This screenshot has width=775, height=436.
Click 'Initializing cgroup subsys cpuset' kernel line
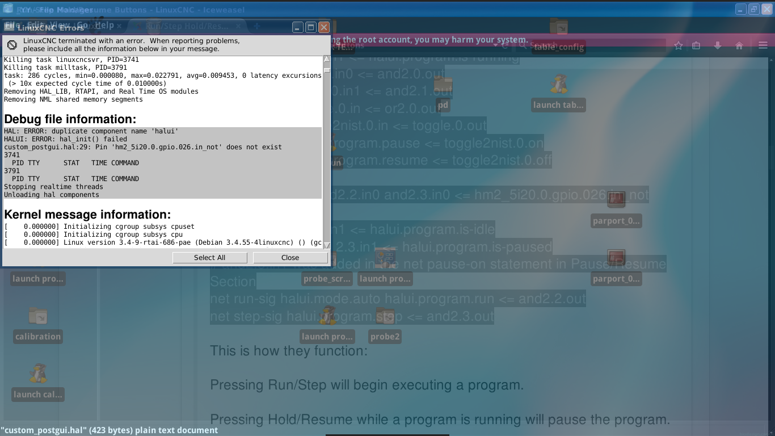pos(99,227)
